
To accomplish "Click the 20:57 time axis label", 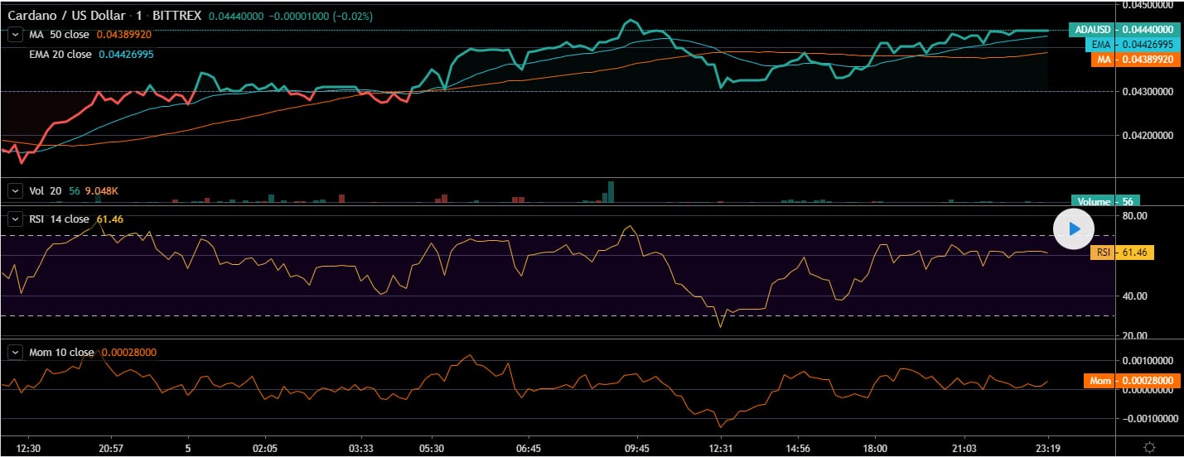I will (x=110, y=448).
